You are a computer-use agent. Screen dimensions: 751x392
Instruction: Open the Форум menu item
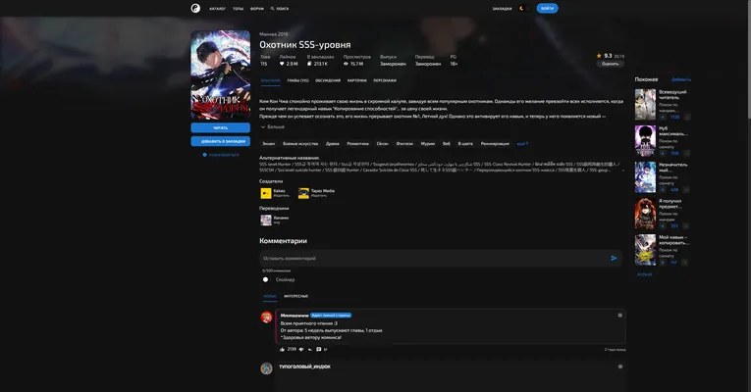pos(257,9)
